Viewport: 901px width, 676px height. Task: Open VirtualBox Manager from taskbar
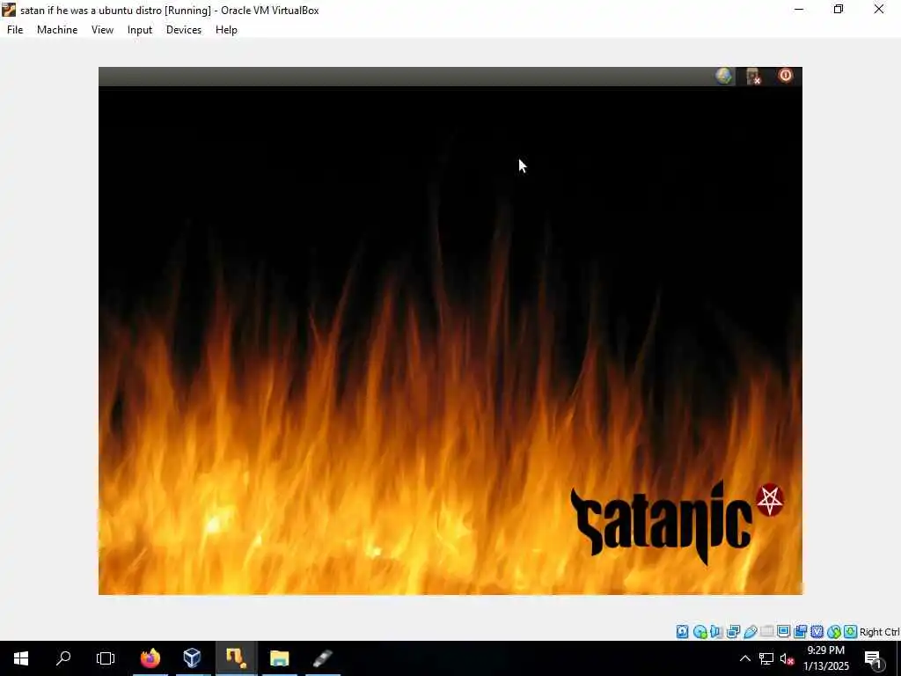[x=192, y=658]
